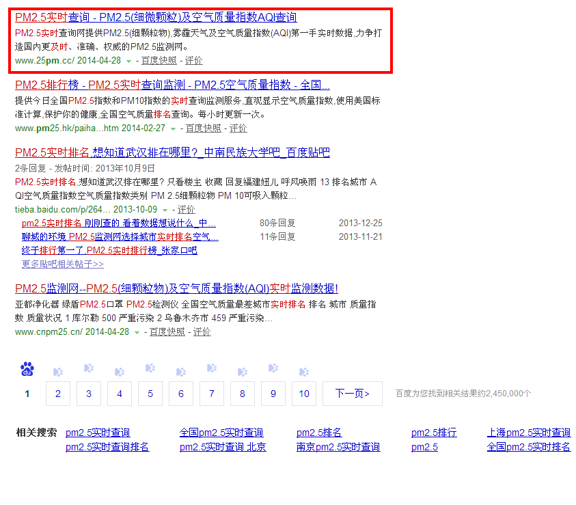The image size is (576, 505).
Task: Click the Baidu paw logo above page 1
Action: pyautogui.click(x=27, y=370)
